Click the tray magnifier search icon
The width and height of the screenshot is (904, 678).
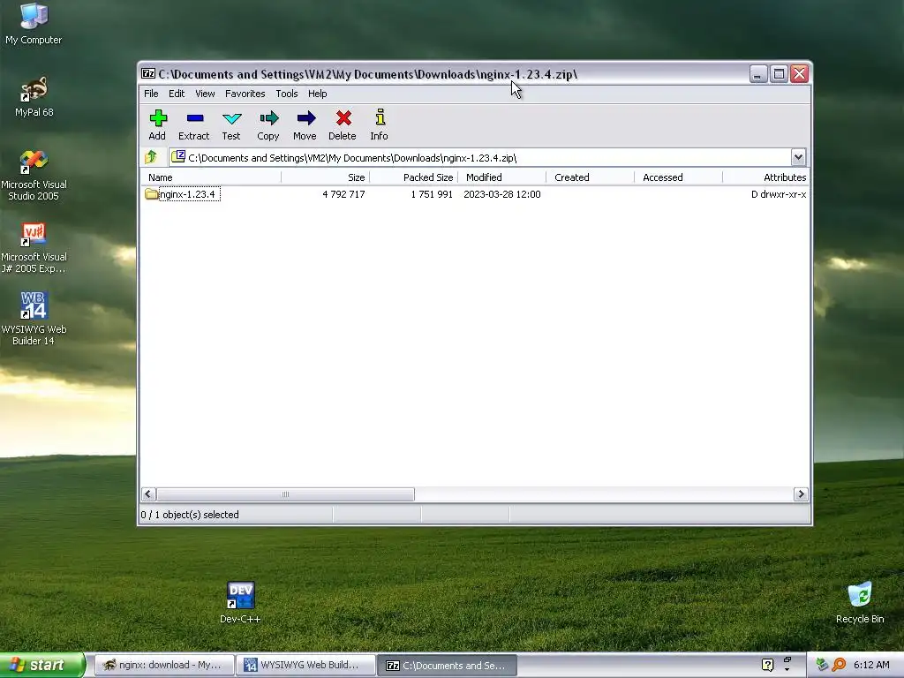[x=839, y=665]
